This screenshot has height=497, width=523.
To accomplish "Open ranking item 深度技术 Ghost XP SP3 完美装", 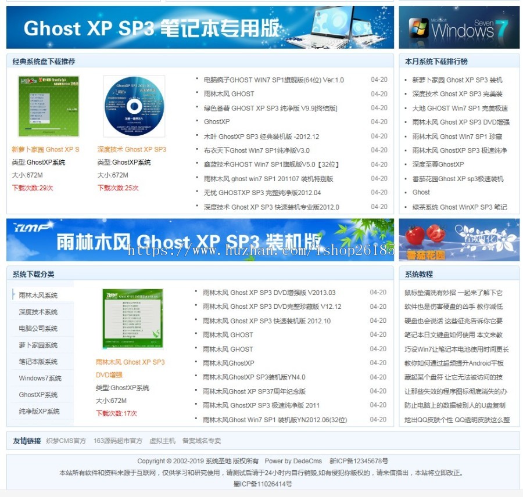I will click(x=457, y=94).
